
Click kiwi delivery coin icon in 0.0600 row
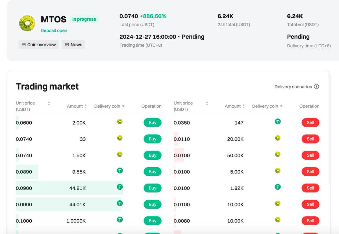[x=120, y=122]
